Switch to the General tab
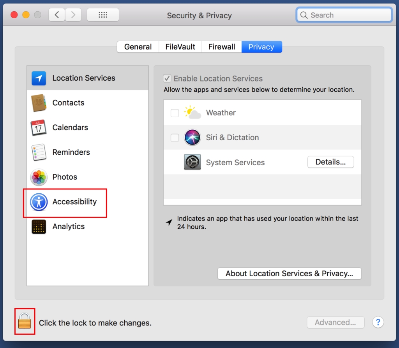The width and height of the screenshot is (399, 348). tap(138, 47)
